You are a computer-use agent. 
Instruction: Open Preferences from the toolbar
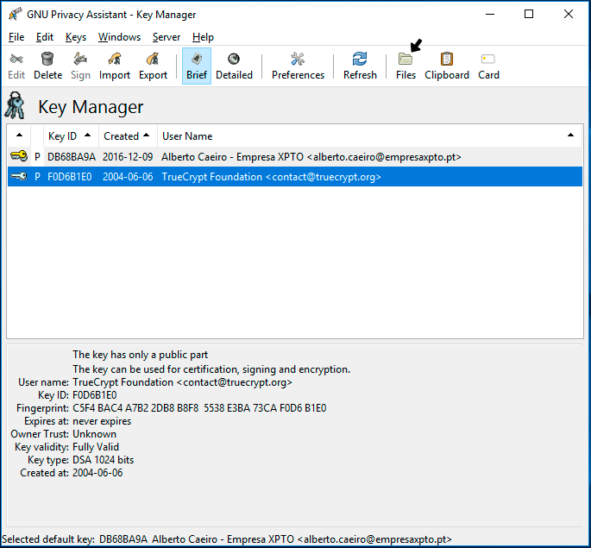298,66
